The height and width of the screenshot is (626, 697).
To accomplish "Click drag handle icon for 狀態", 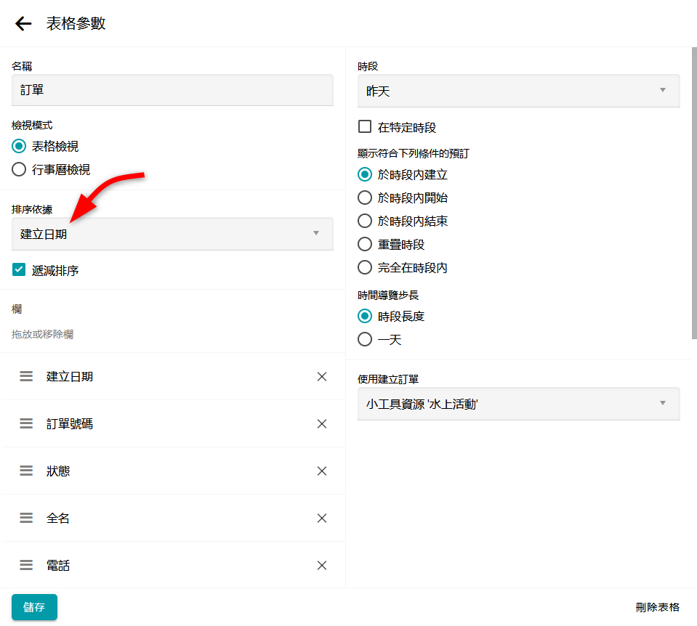I will click(x=26, y=471).
